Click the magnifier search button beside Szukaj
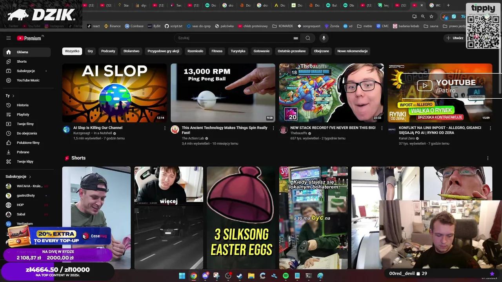 308,38
